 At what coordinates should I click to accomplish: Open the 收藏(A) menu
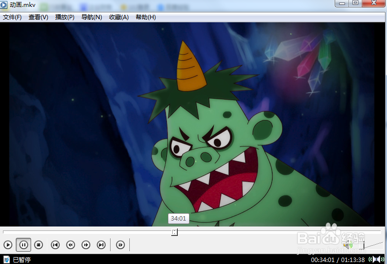point(118,17)
